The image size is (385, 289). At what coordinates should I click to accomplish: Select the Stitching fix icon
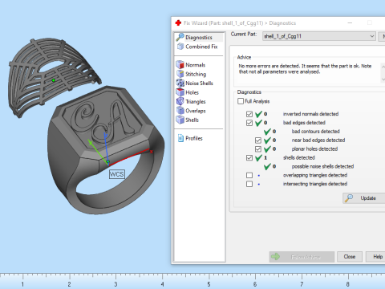(x=180, y=74)
